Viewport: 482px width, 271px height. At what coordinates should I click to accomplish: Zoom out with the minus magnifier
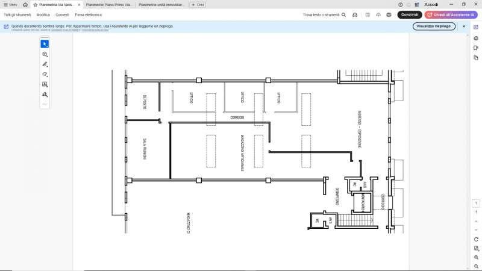(476, 266)
